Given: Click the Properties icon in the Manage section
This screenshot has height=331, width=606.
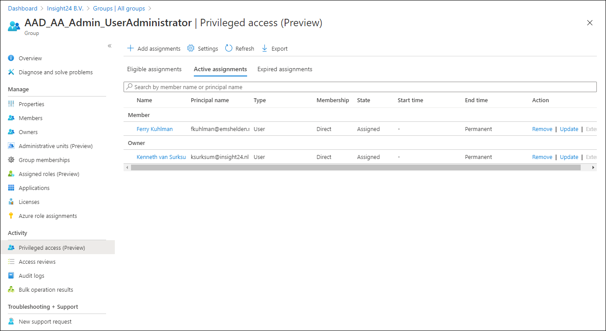Looking at the screenshot, I should coord(11,104).
